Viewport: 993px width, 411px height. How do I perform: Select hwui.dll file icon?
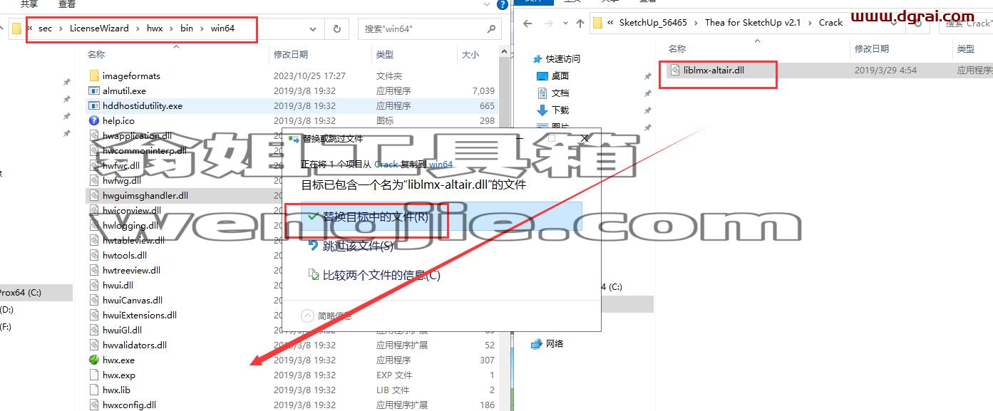(x=94, y=285)
